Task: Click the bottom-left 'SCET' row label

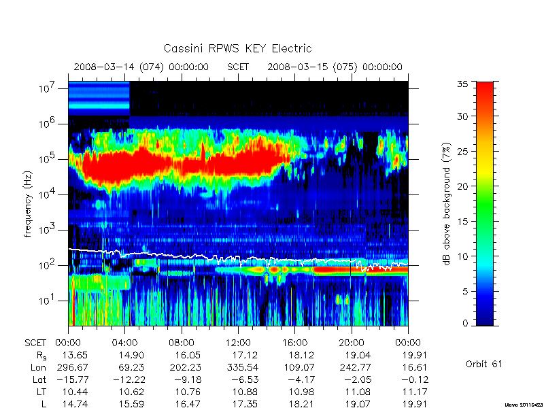Action: 35,343
